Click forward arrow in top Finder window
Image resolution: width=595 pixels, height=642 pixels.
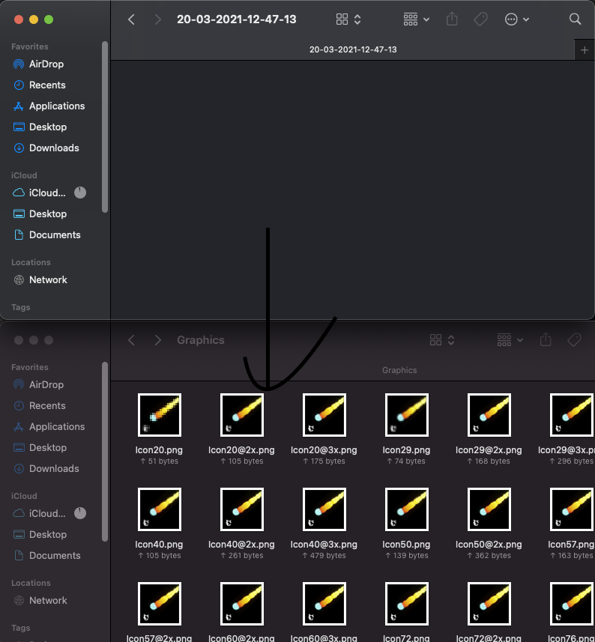157,19
